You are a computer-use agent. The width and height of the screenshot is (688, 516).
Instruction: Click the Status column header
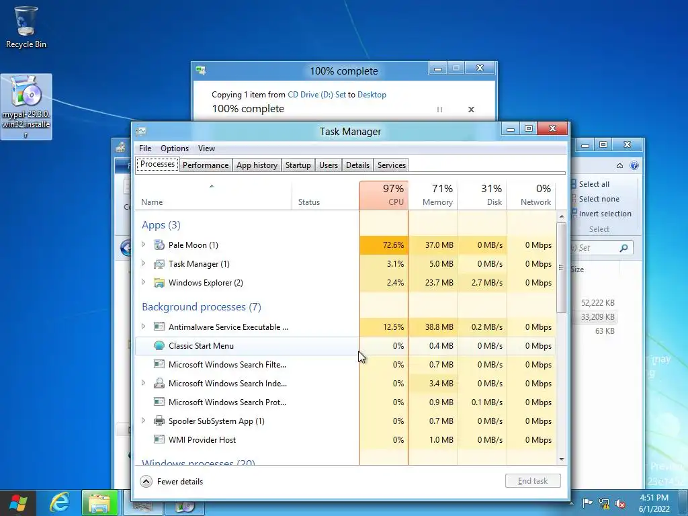(326, 196)
